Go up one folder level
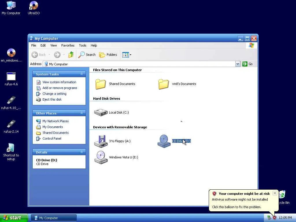Viewport: 296px width, 222px height. point(71,55)
